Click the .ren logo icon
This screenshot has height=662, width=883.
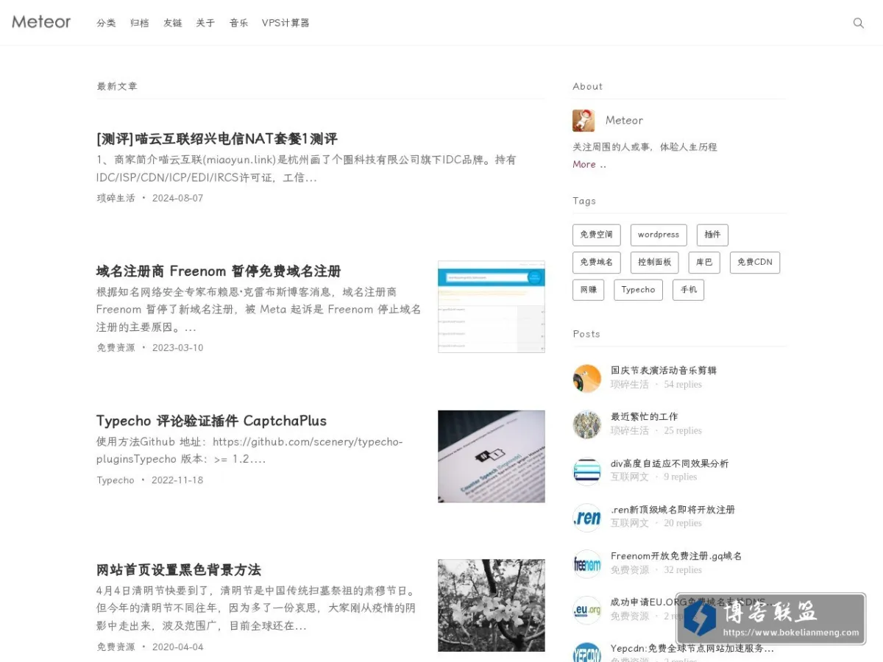coord(587,517)
